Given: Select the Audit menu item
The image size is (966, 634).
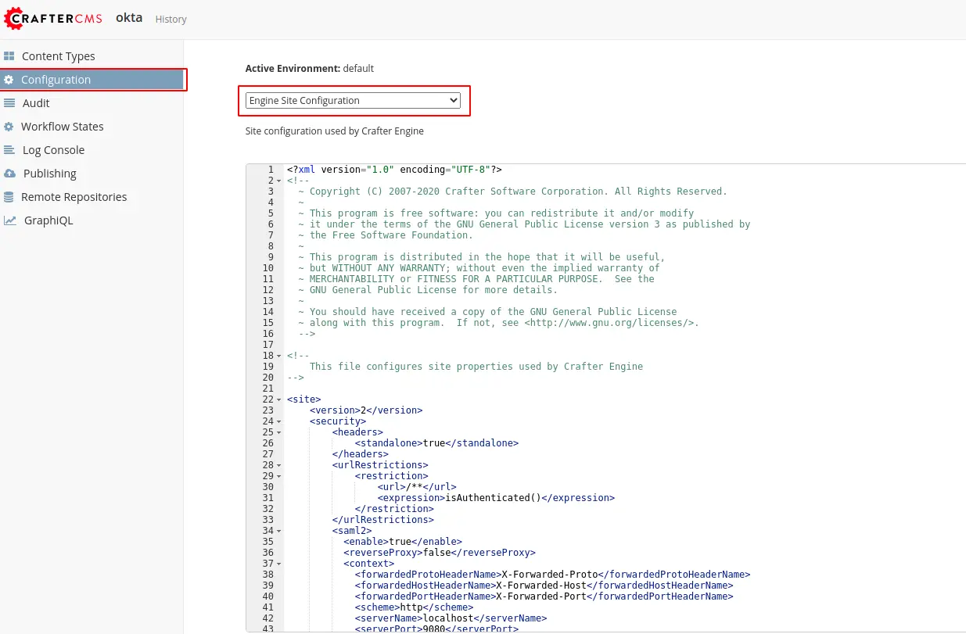Looking at the screenshot, I should pos(36,103).
